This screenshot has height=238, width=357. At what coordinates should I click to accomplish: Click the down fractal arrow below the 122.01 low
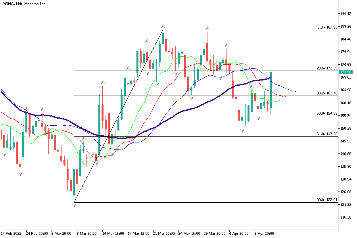click(x=74, y=205)
